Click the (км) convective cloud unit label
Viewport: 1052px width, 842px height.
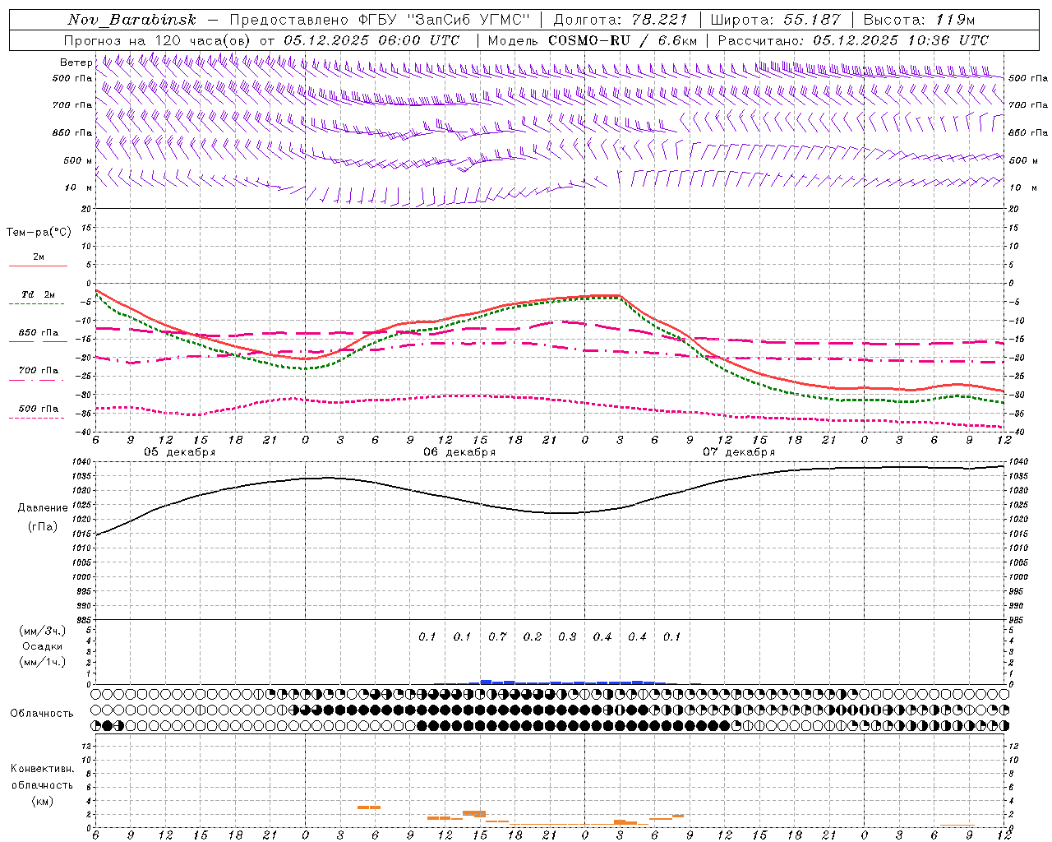[x=42, y=801]
